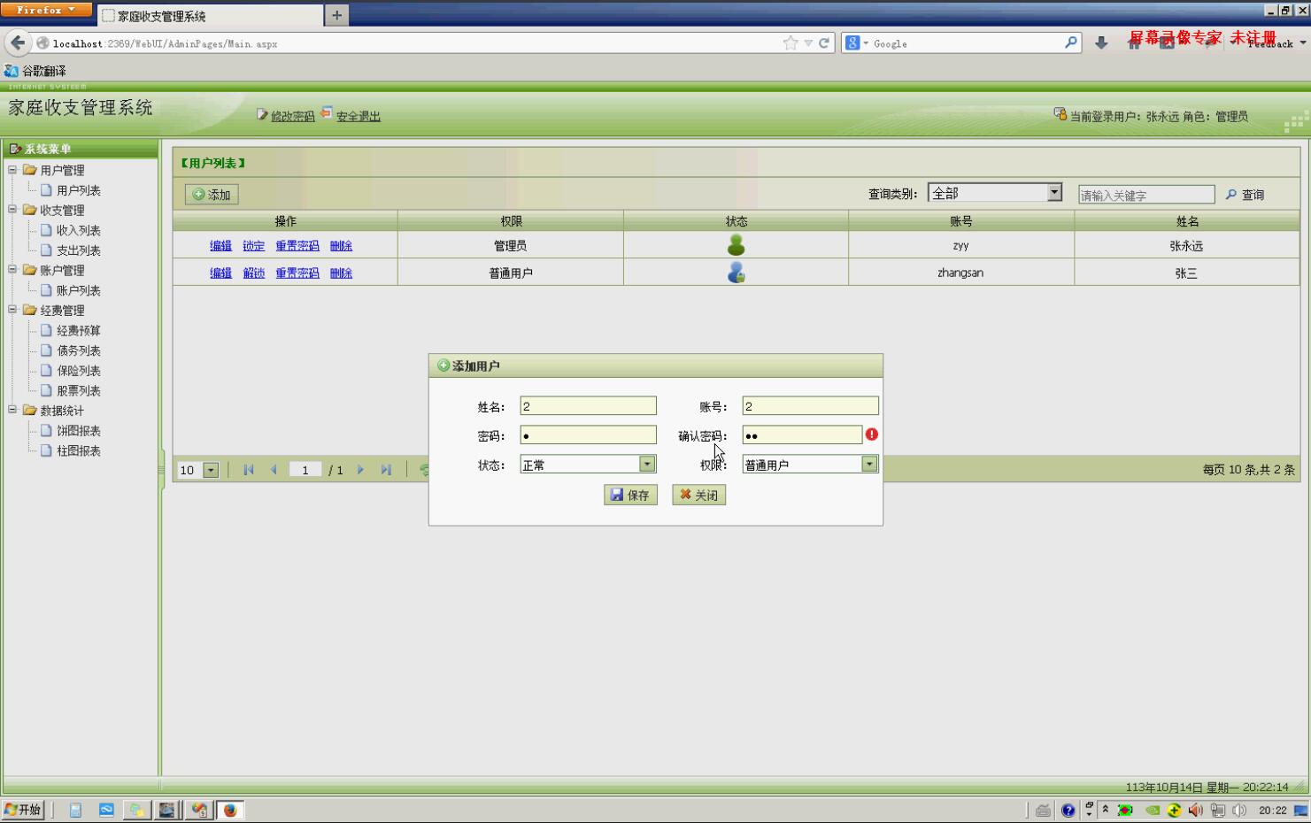The height and width of the screenshot is (823, 1311).
Task: Open the 状态 dropdown showing 正常
Action: (x=647, y=464)
